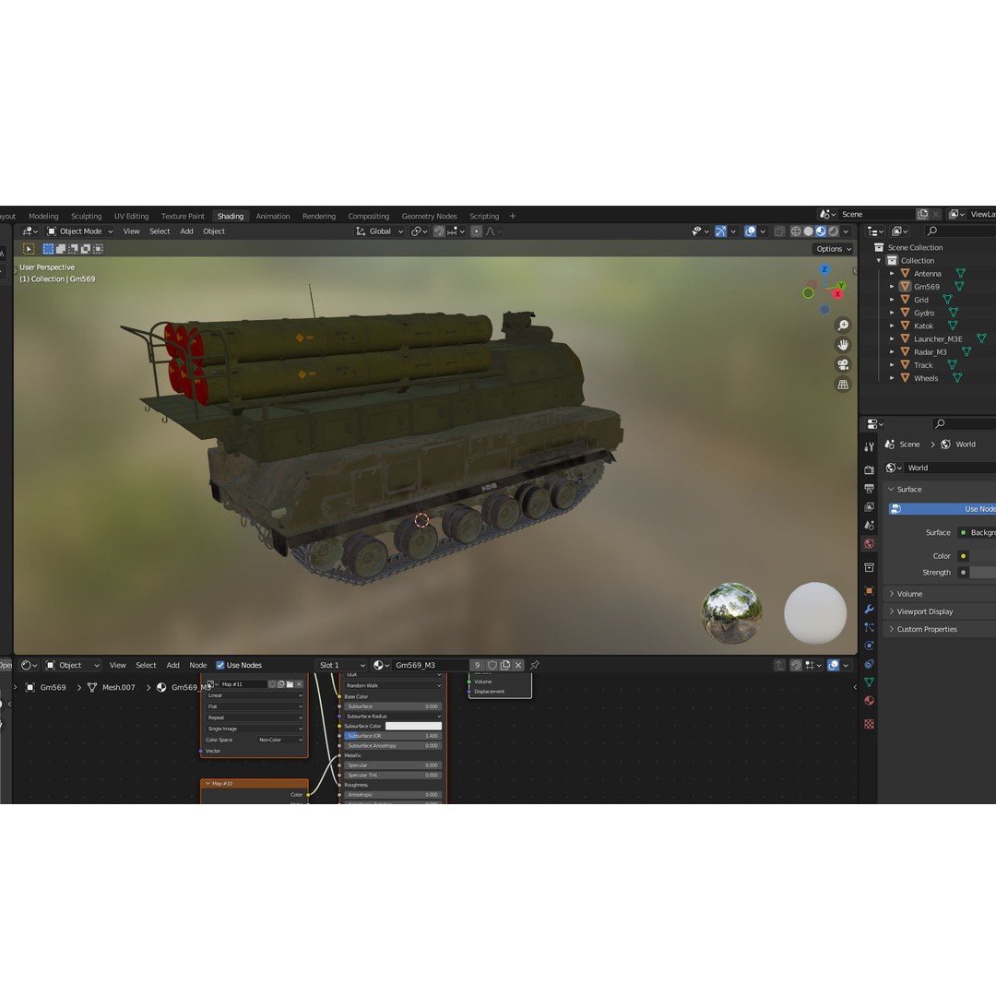
Task: Toggle proportional editing button
Action: [477, 231]
